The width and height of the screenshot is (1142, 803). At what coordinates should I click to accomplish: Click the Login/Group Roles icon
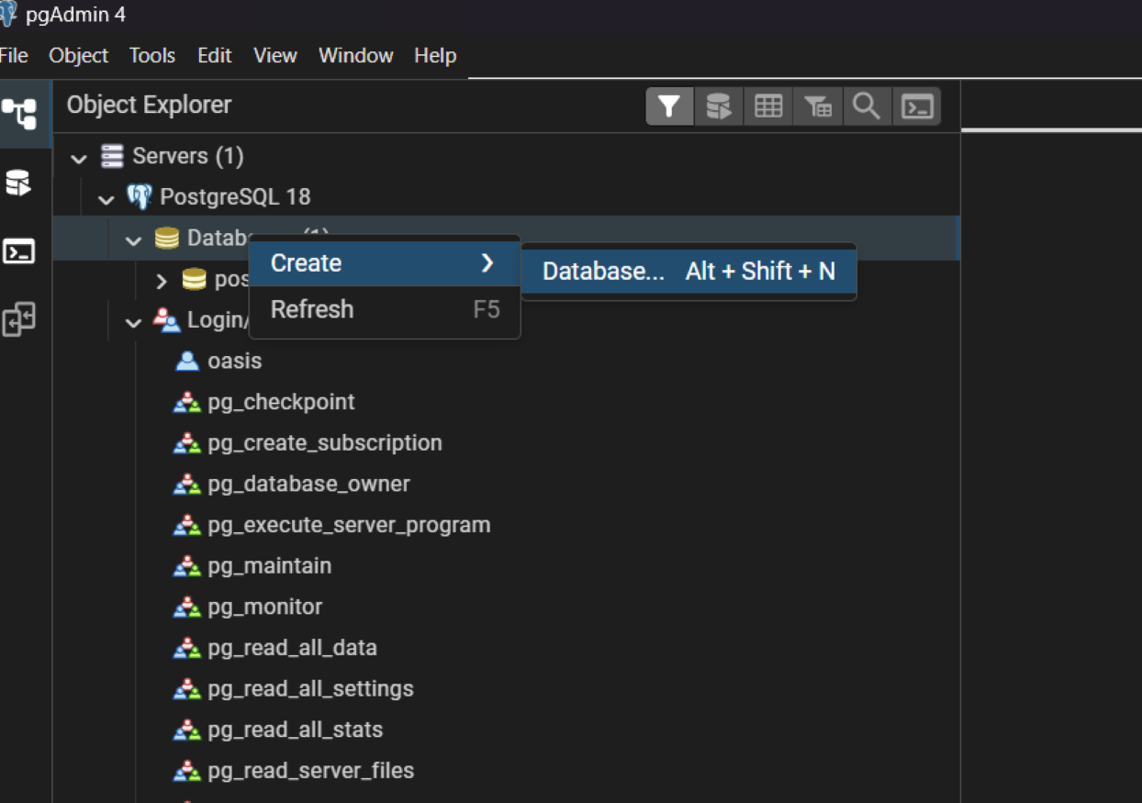(x=167, y=319)
